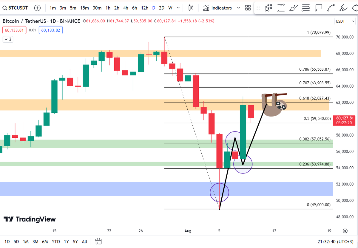Screen dimensions: 358x248
Task: Click the compare or add symbol plus icon
Action: [38, 8]
